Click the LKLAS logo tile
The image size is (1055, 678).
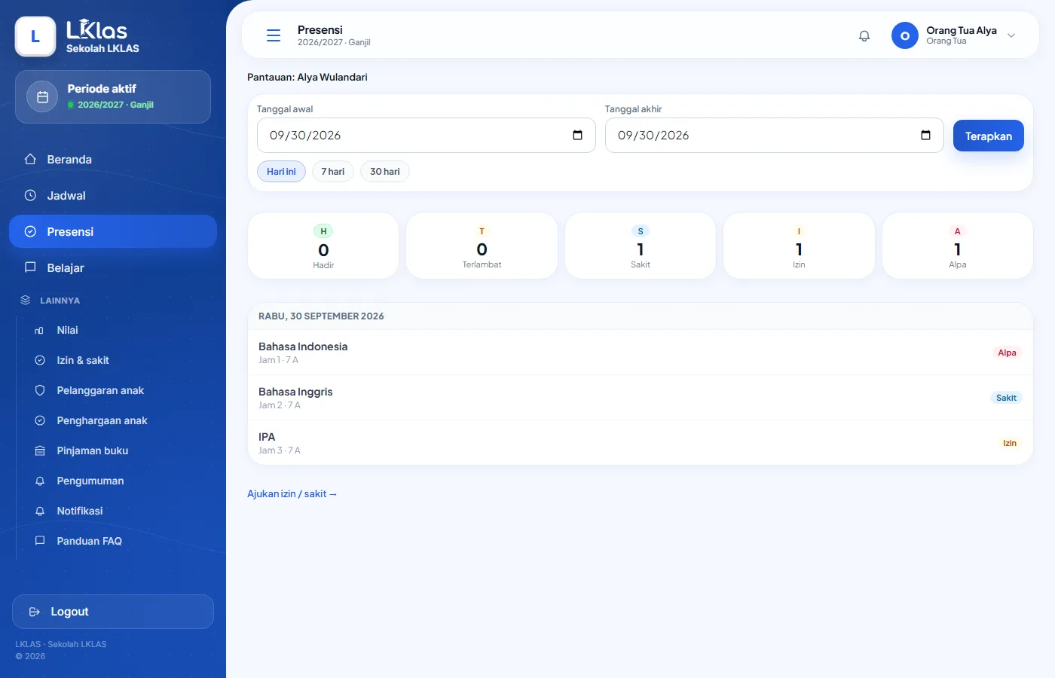(x=35, y=36)
